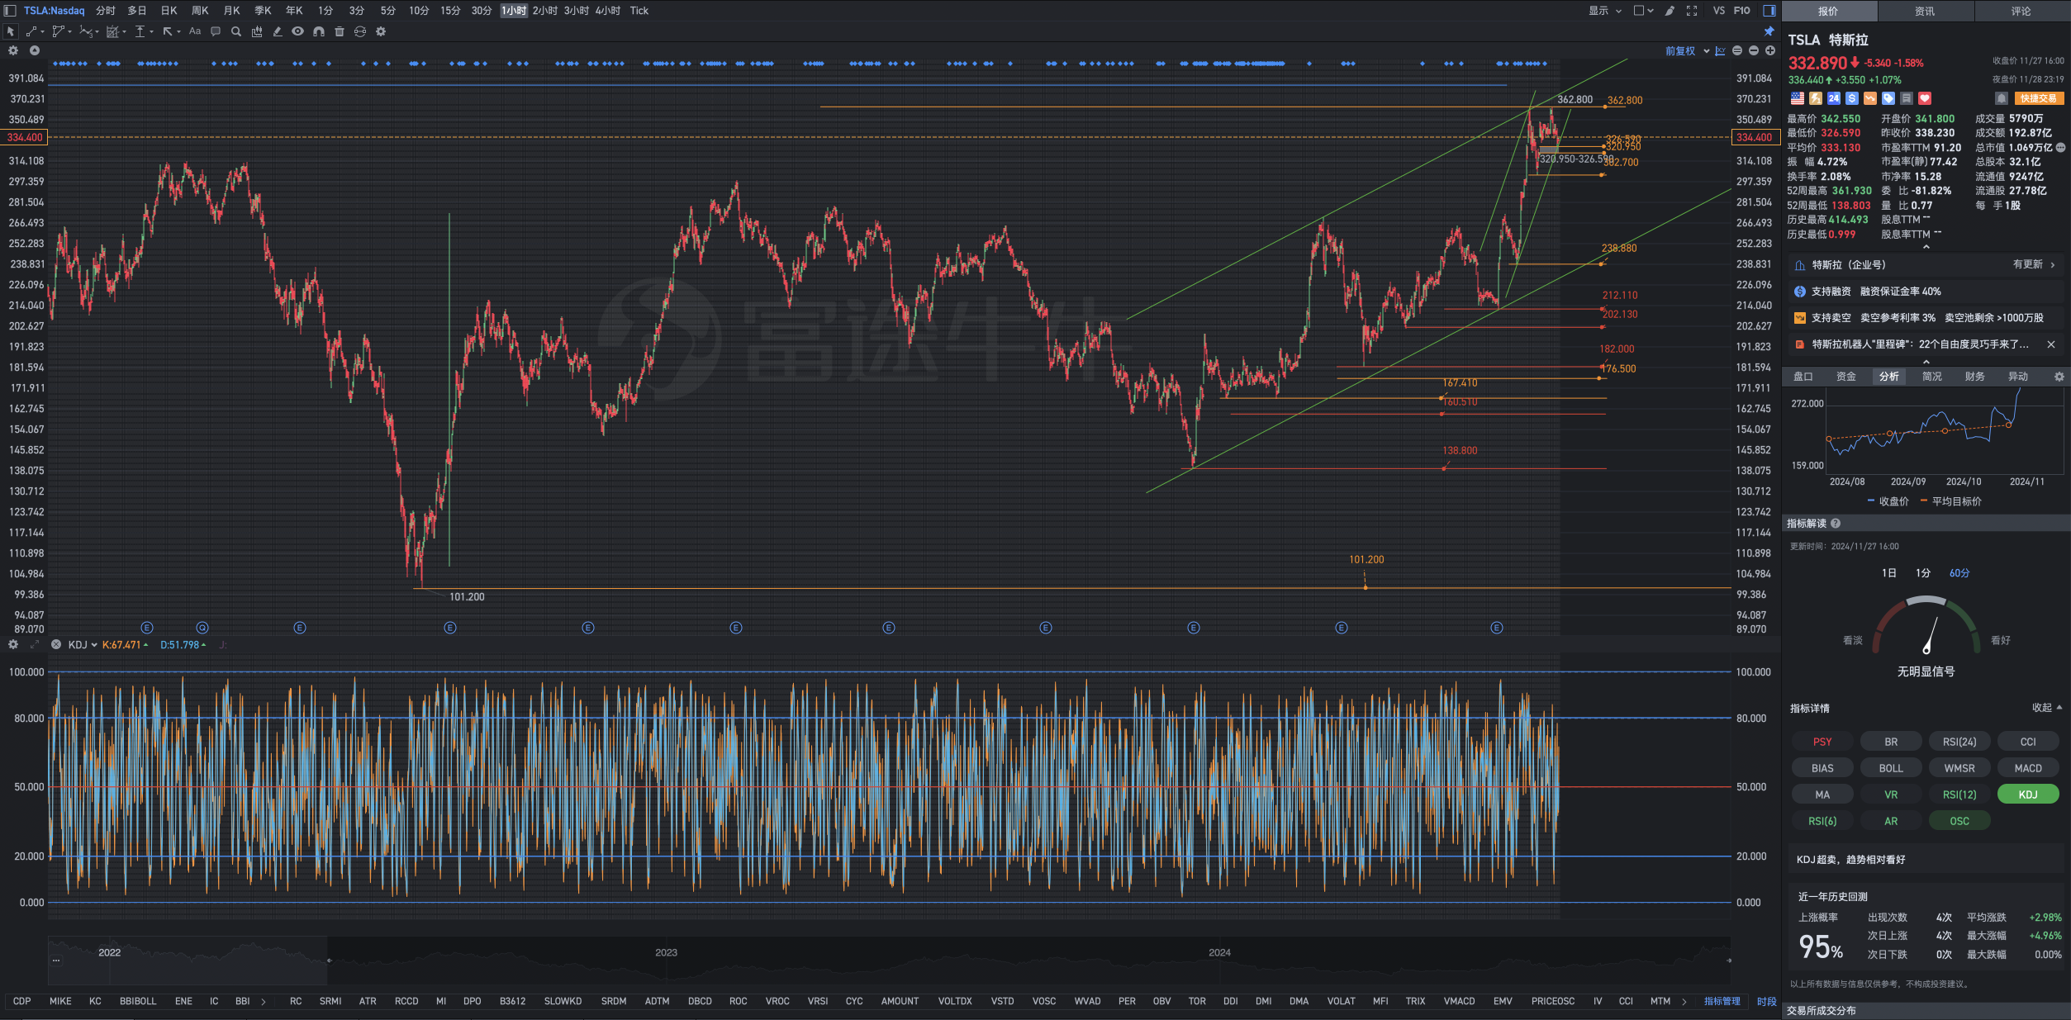Viewport: 2071px width, 1020px height.
Task: Pin the drawing toolbar
Action: pyautogui.click(x=1769, y=31)
